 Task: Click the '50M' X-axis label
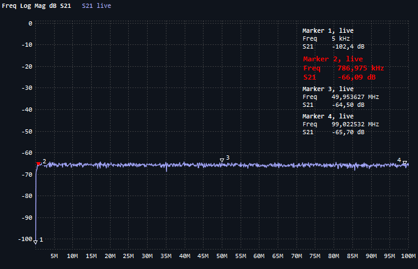(x=222, y=256)
